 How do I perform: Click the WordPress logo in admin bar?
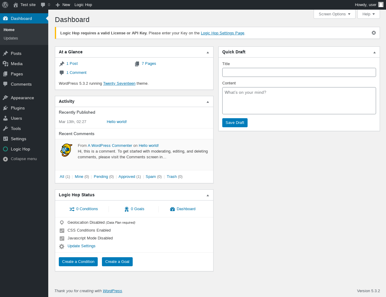(x=5, y=5)
